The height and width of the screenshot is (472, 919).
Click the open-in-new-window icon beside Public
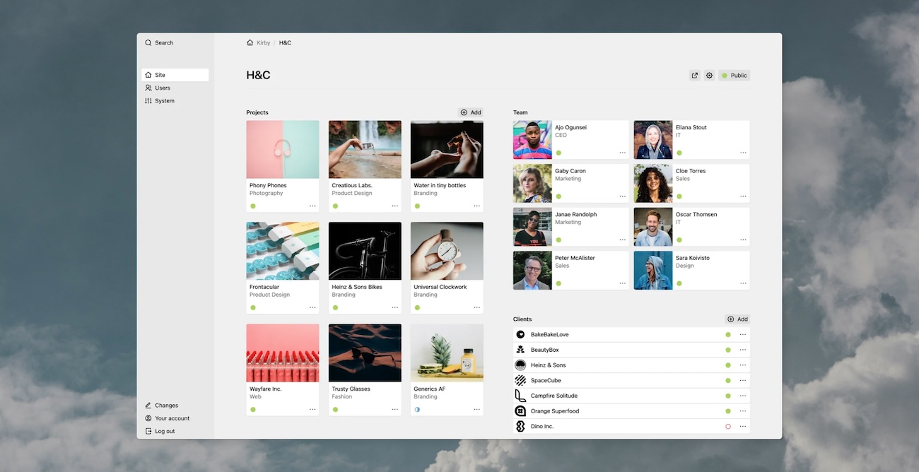(x=695, y=76)
